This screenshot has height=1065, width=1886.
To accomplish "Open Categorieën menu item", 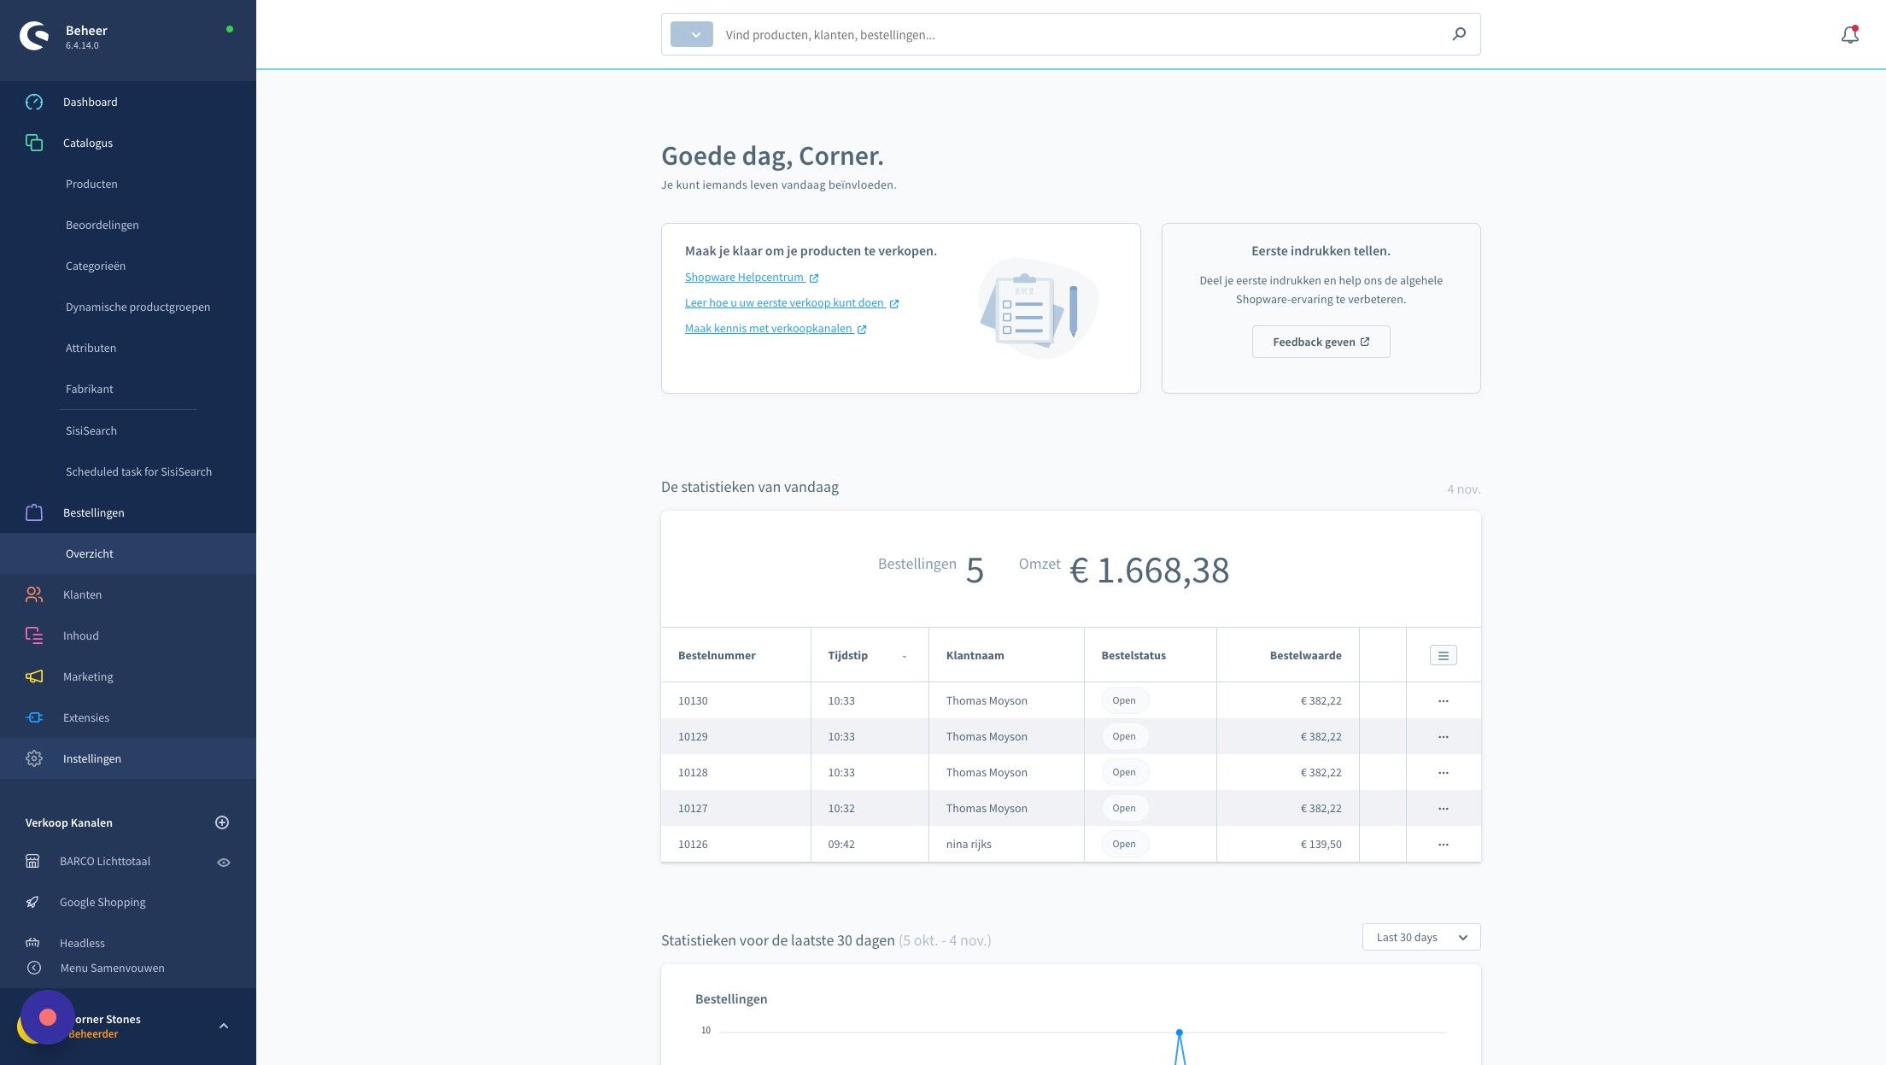I will click(96, 266).
